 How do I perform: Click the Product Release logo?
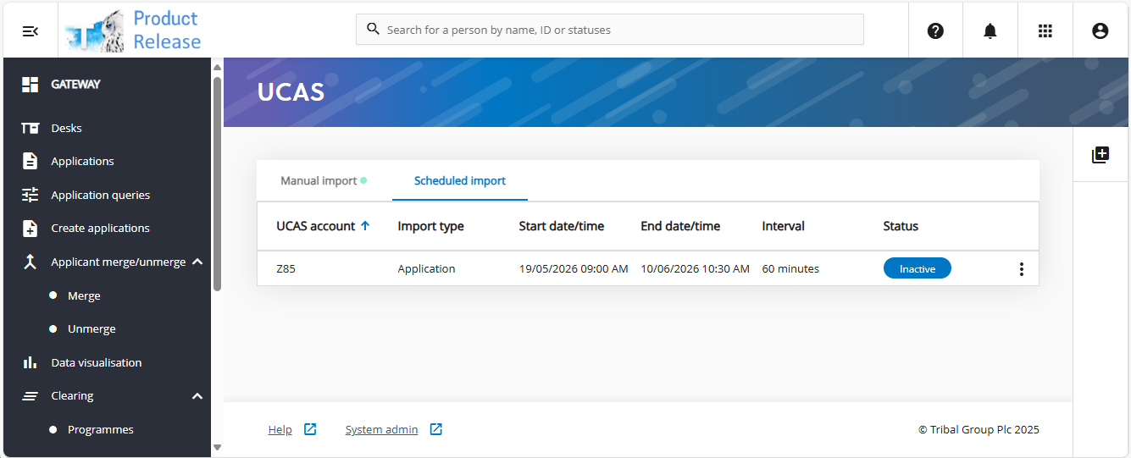click(x=134, y=30)
